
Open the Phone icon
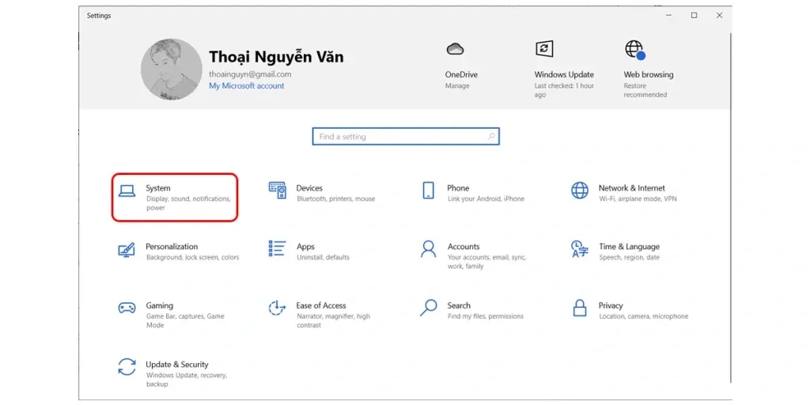[x=428, y=191]
